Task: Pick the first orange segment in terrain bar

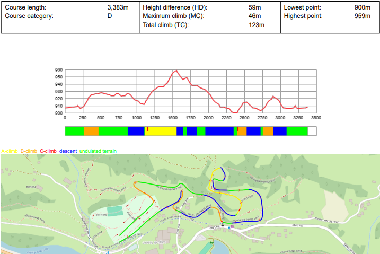Action: click(91, 131)
